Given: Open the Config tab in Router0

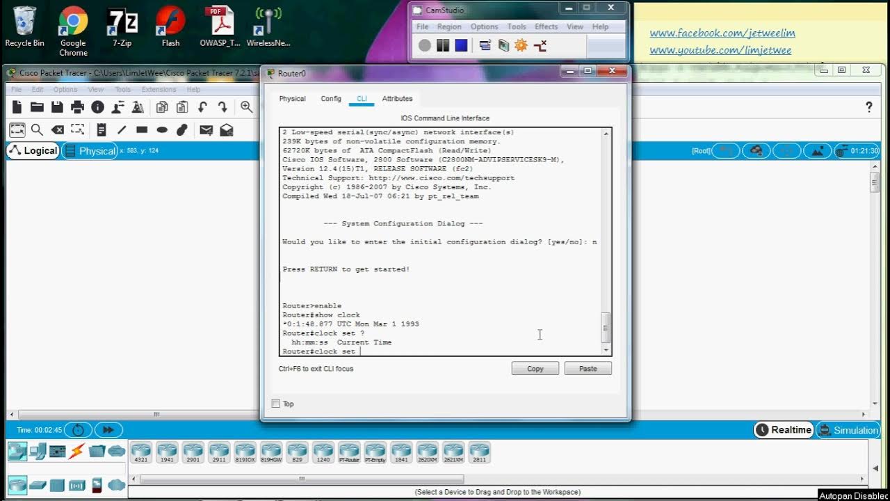Looking at the screenshot, I should [331, 99].
